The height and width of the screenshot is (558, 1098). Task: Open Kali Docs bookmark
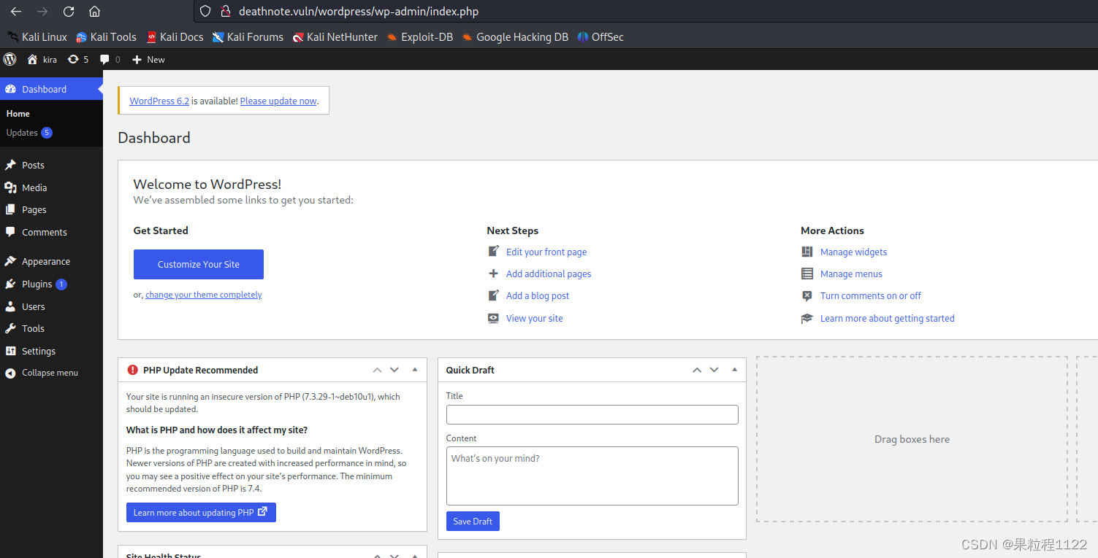point(175,36)
